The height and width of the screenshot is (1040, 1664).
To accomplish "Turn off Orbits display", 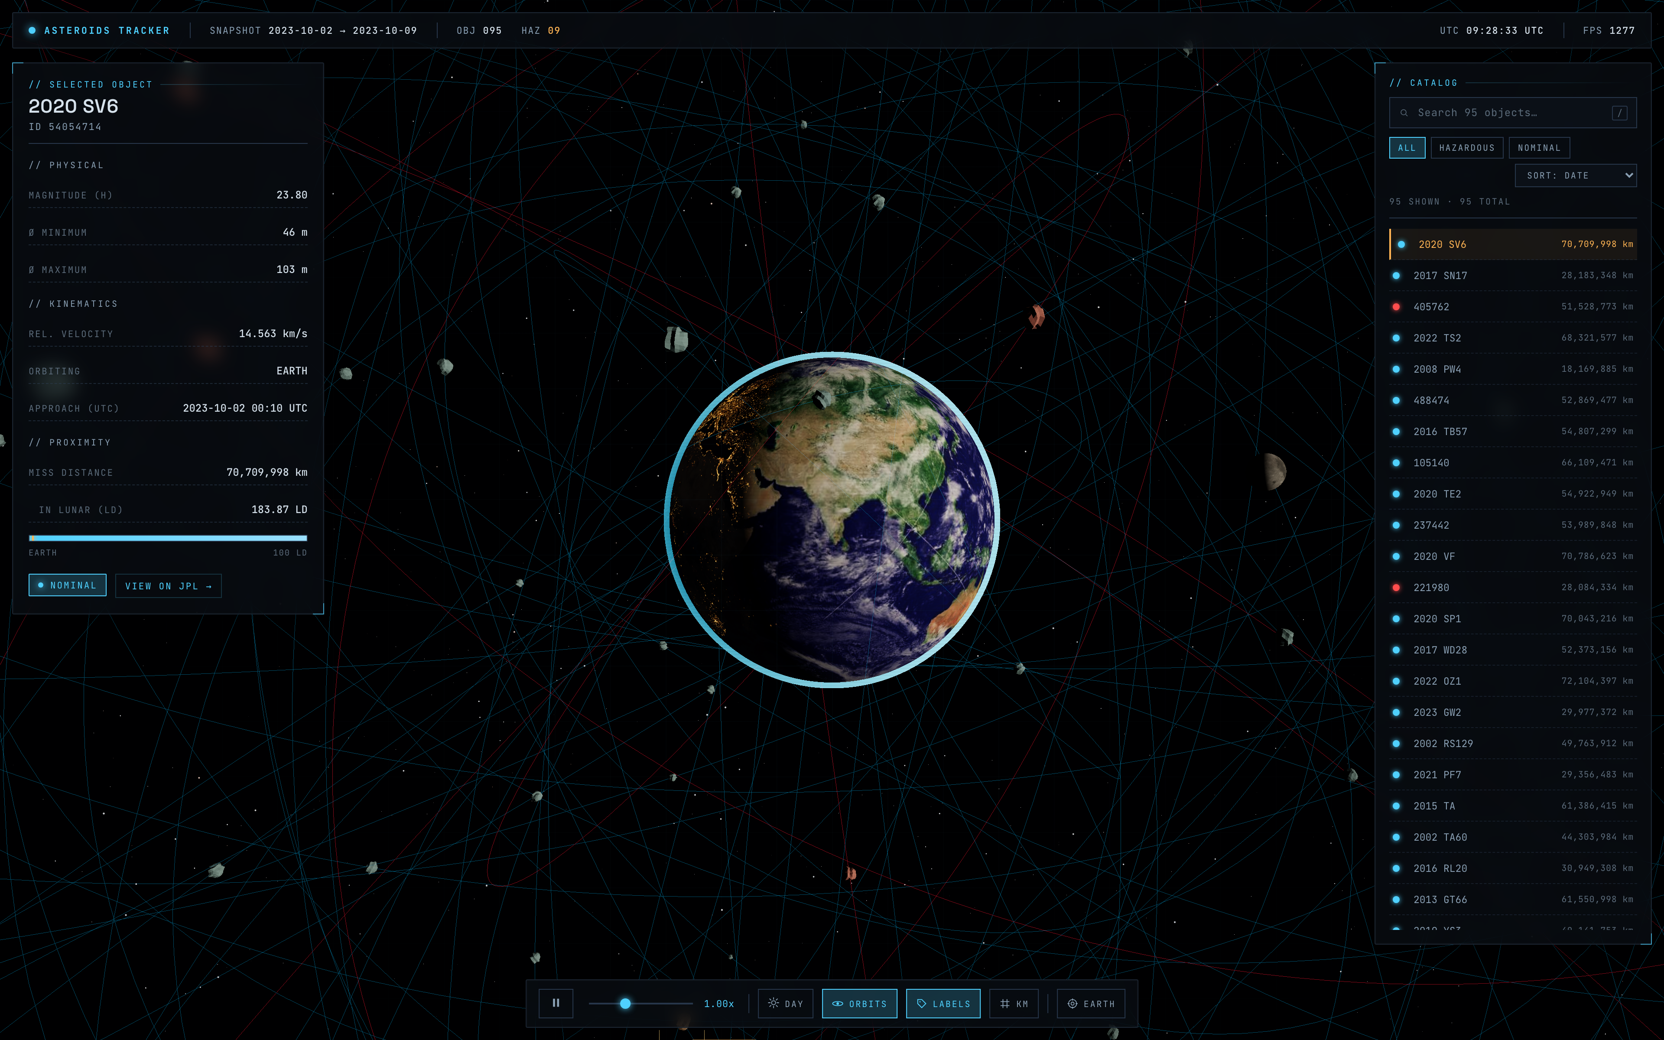I will coord(859,1004).
